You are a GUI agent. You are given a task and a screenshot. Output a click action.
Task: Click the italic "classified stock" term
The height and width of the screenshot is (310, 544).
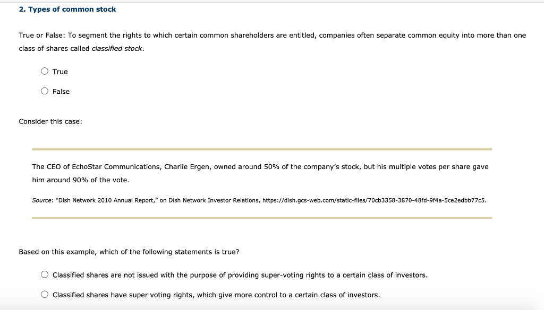click(117, 48)
